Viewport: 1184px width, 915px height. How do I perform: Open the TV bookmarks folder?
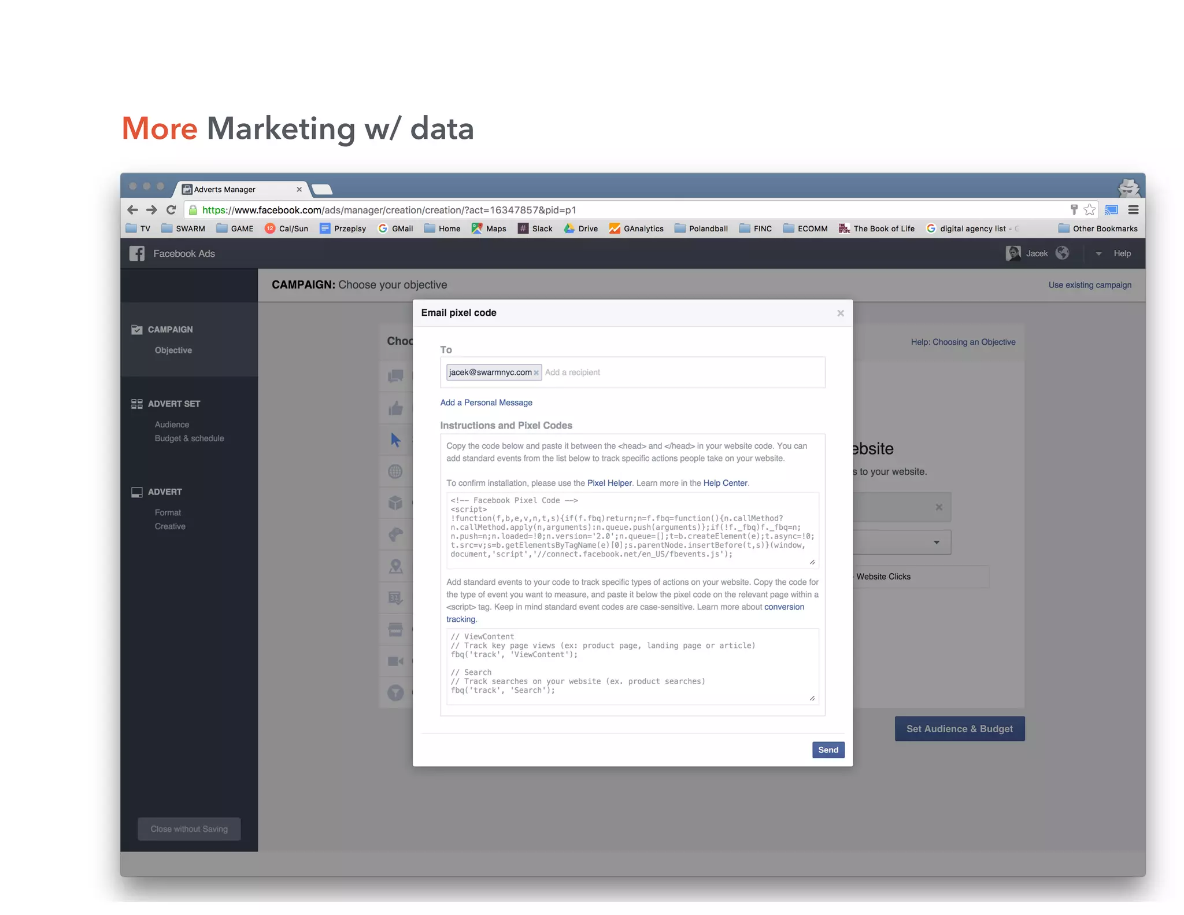coord(138,228)
